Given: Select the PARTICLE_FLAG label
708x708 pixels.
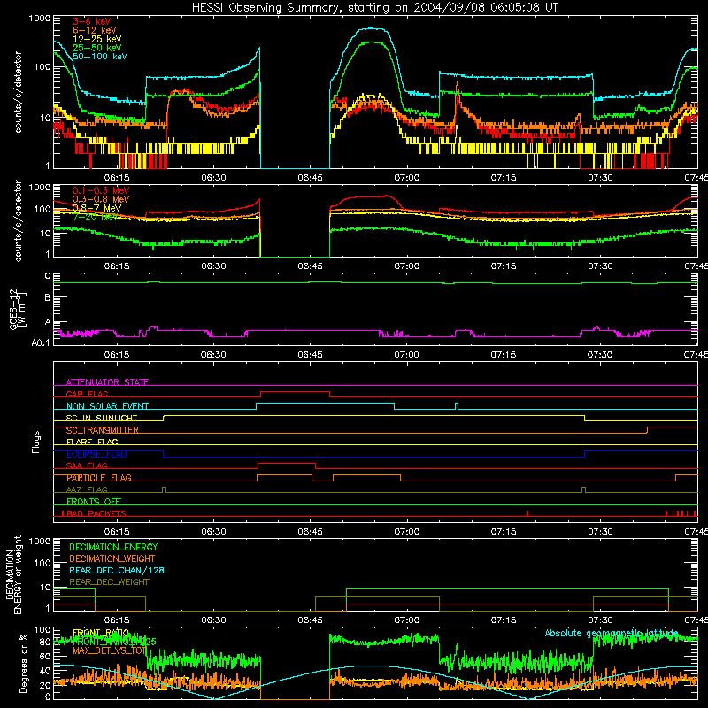Looking at the screenshot, I should [x=99, y=478].
